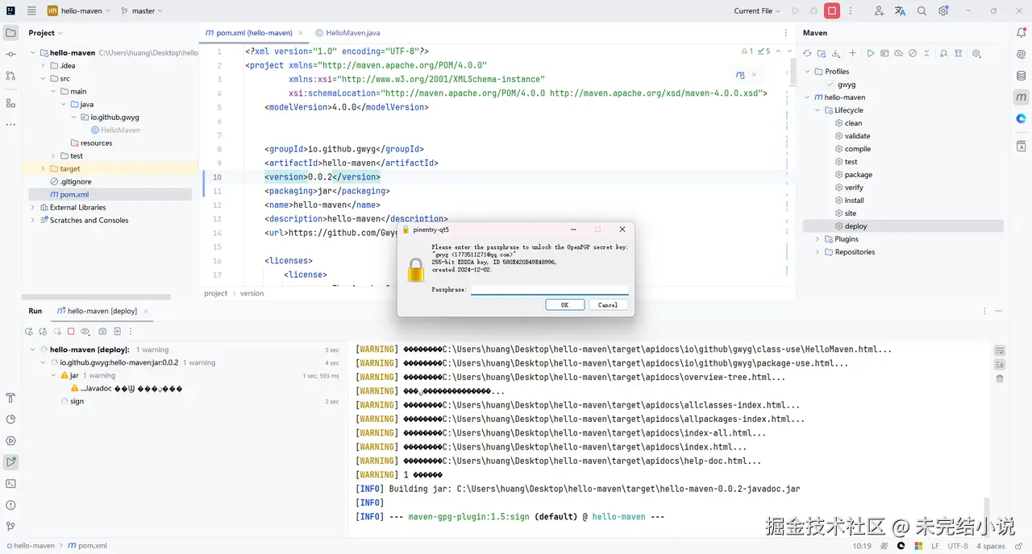Open Code With Me add-user icon

tap(879, 10)
